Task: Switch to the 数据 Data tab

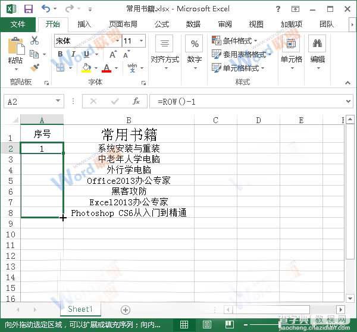Action: click(x=193, y=24)
